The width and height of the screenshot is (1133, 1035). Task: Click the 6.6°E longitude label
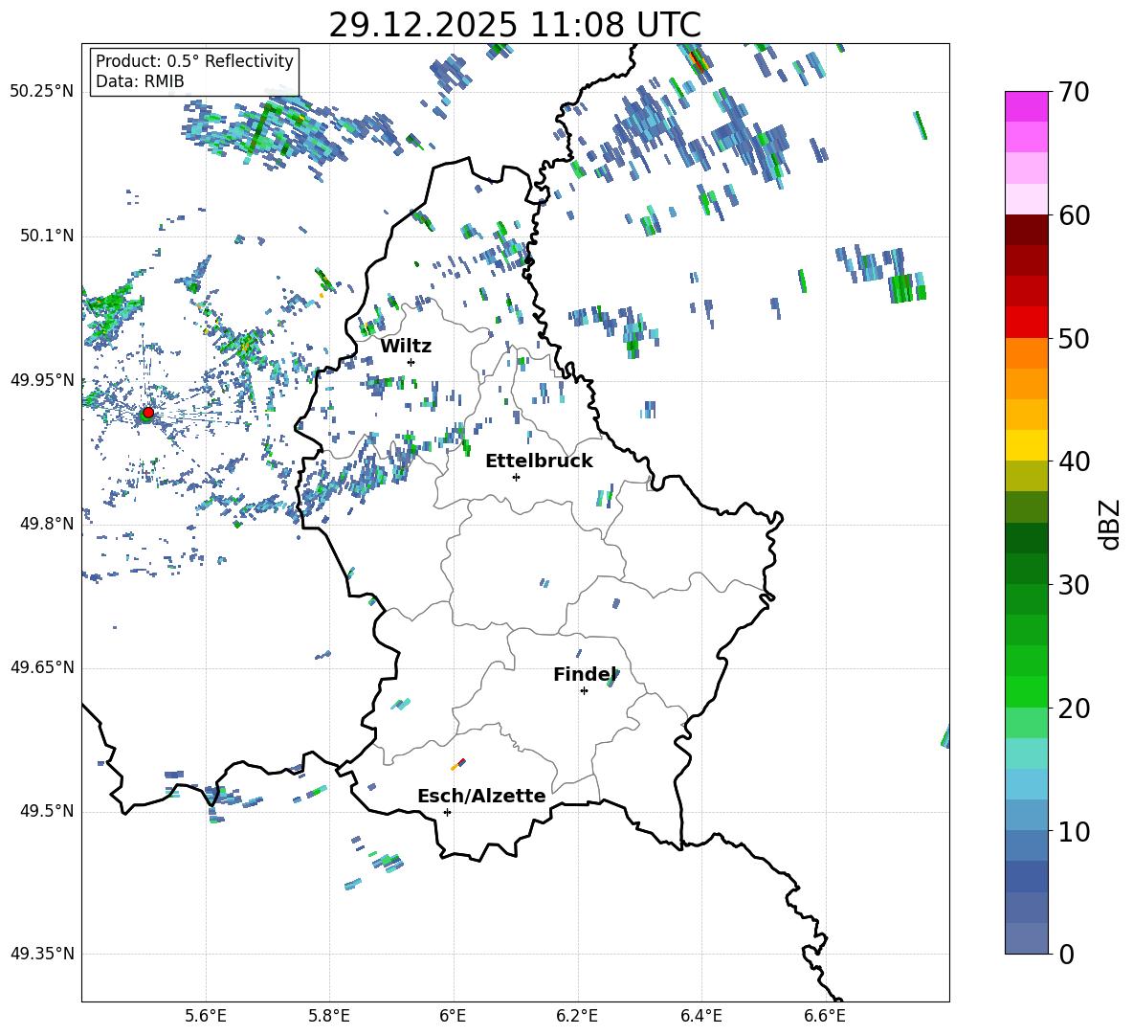pyautogui.click(x=825, y=1016)
